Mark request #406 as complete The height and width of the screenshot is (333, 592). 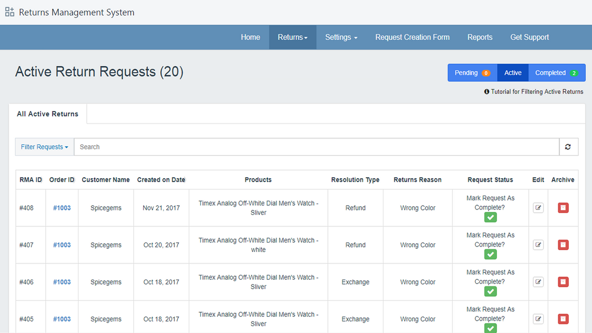490,291
